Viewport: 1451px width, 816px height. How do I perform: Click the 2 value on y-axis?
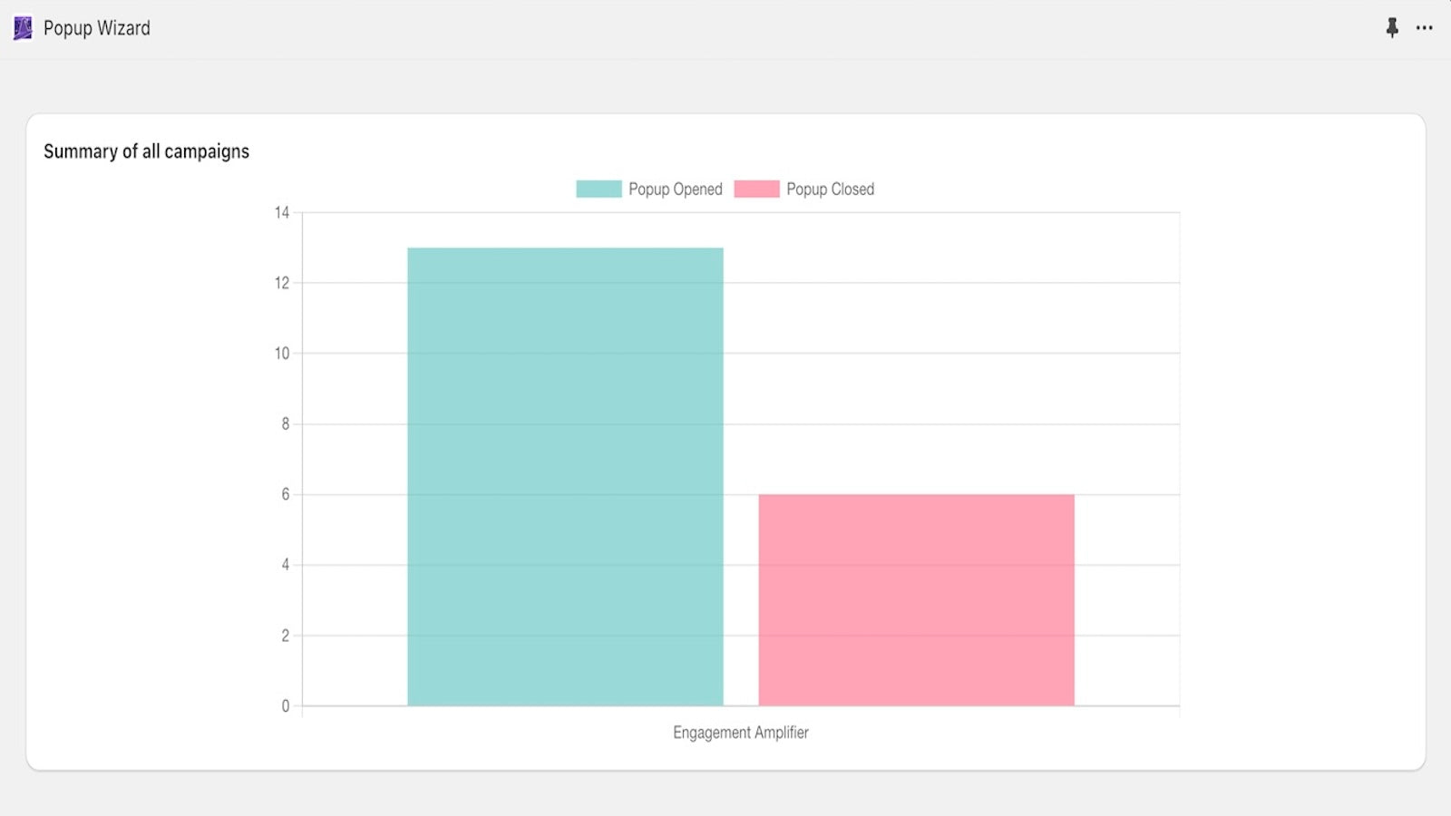point(286,636)
